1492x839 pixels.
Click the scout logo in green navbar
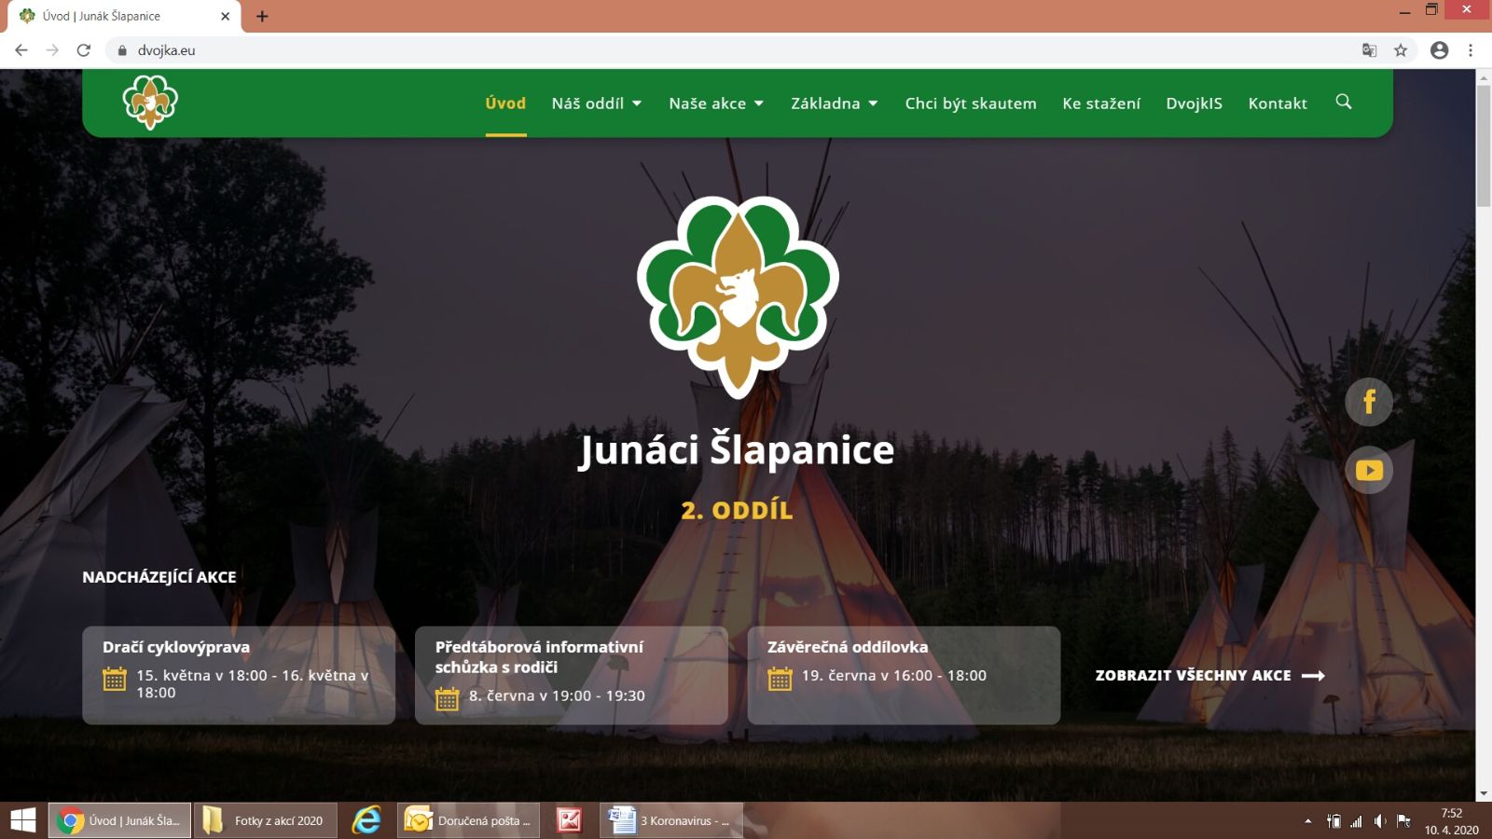pyautogui.click(x=150, y=103)
